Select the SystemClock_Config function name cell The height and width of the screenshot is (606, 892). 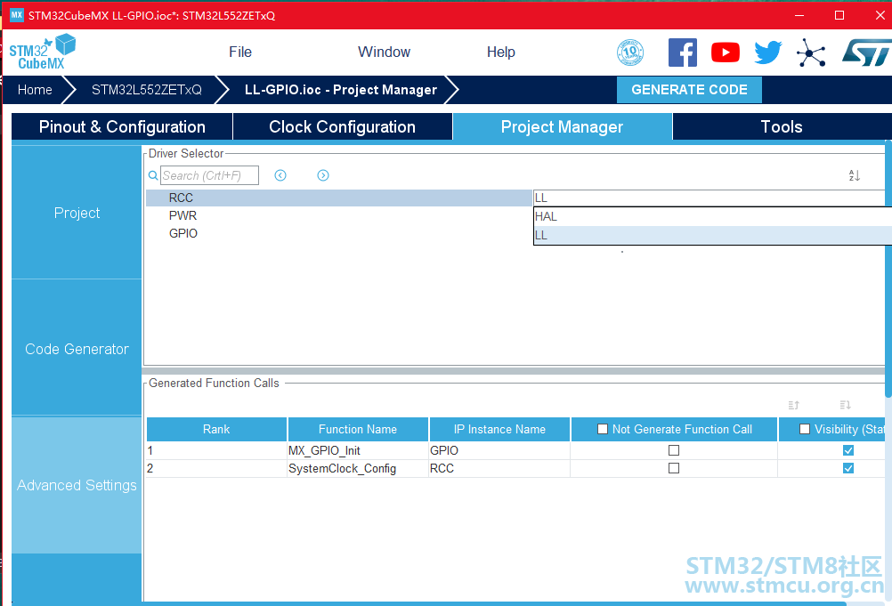pyautogui.click(x=358, y=468)
